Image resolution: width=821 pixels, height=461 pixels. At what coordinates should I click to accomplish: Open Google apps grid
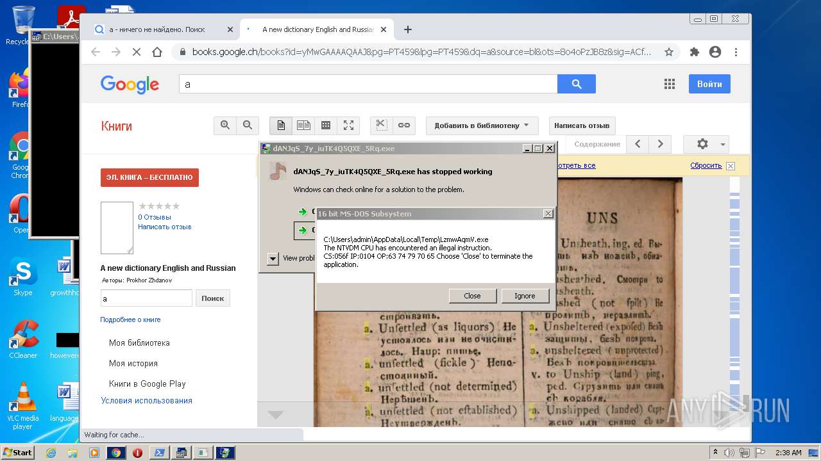click(x=670, y=84)
